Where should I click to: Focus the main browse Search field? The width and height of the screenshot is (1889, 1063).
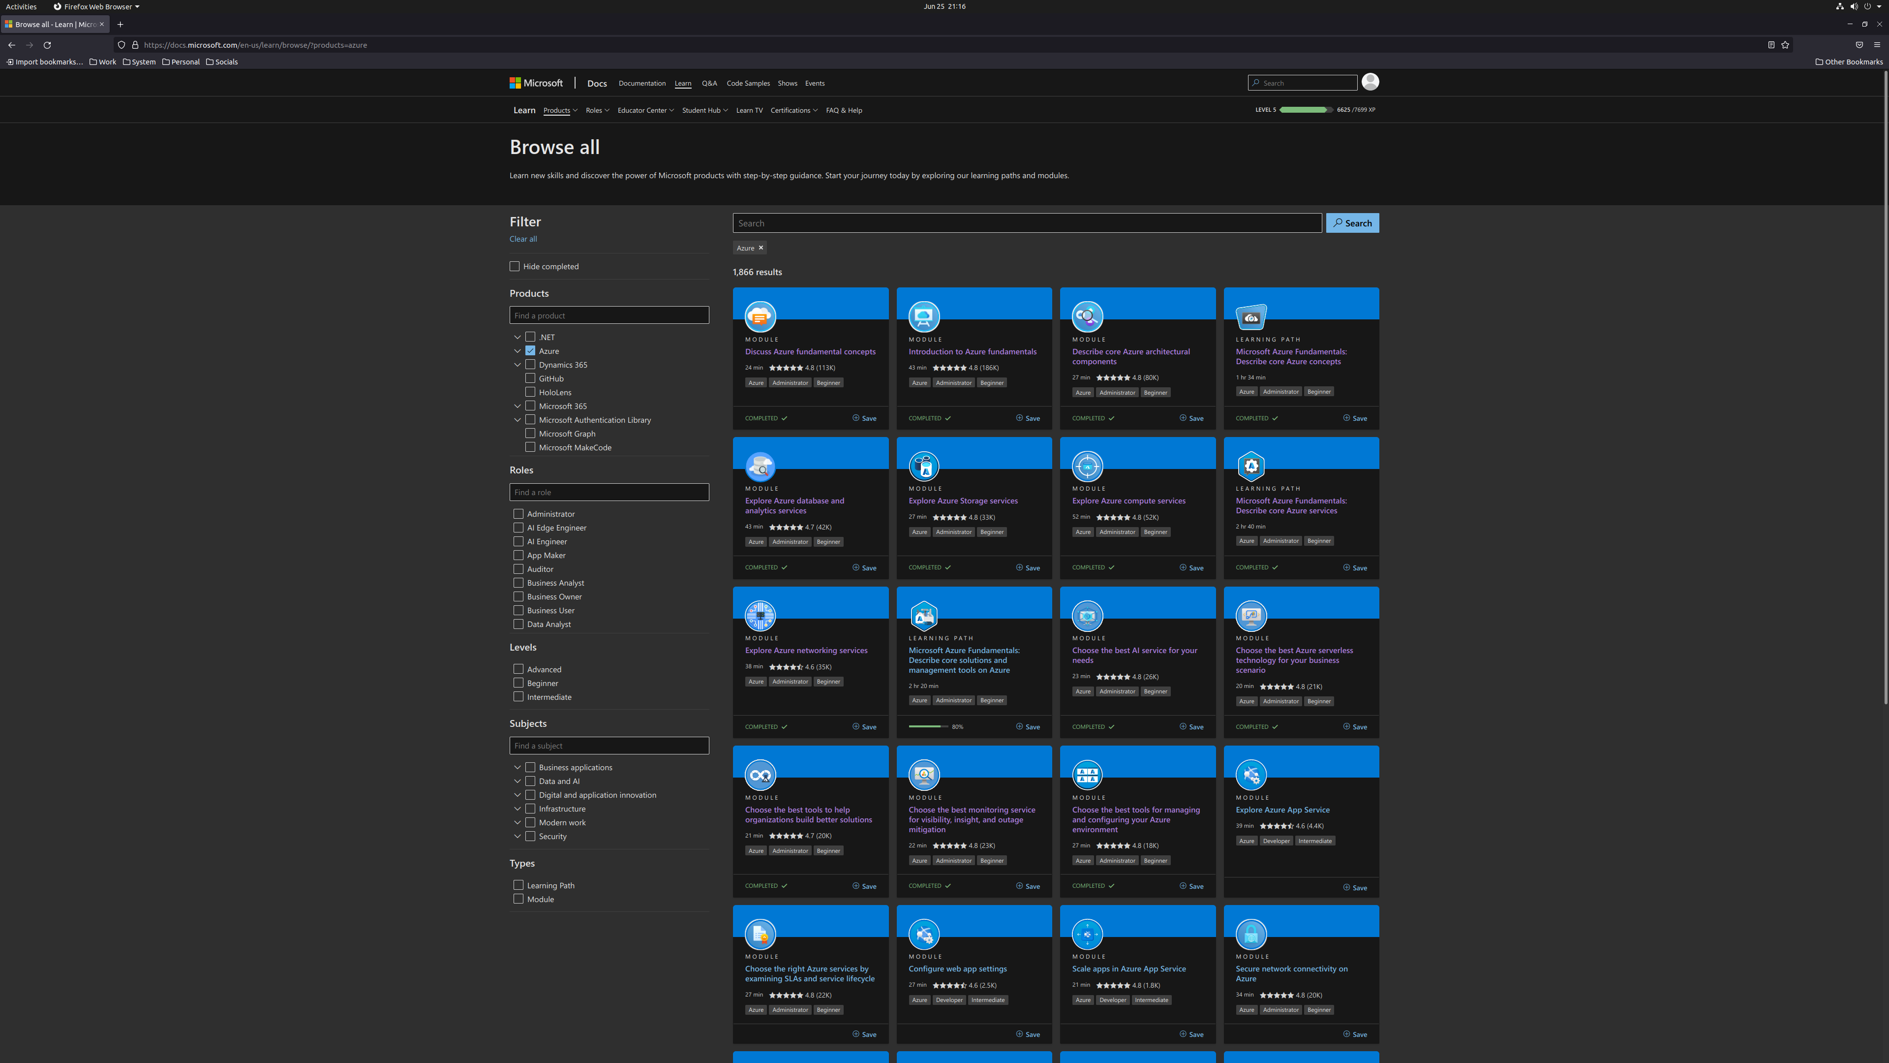(1027, 223)
